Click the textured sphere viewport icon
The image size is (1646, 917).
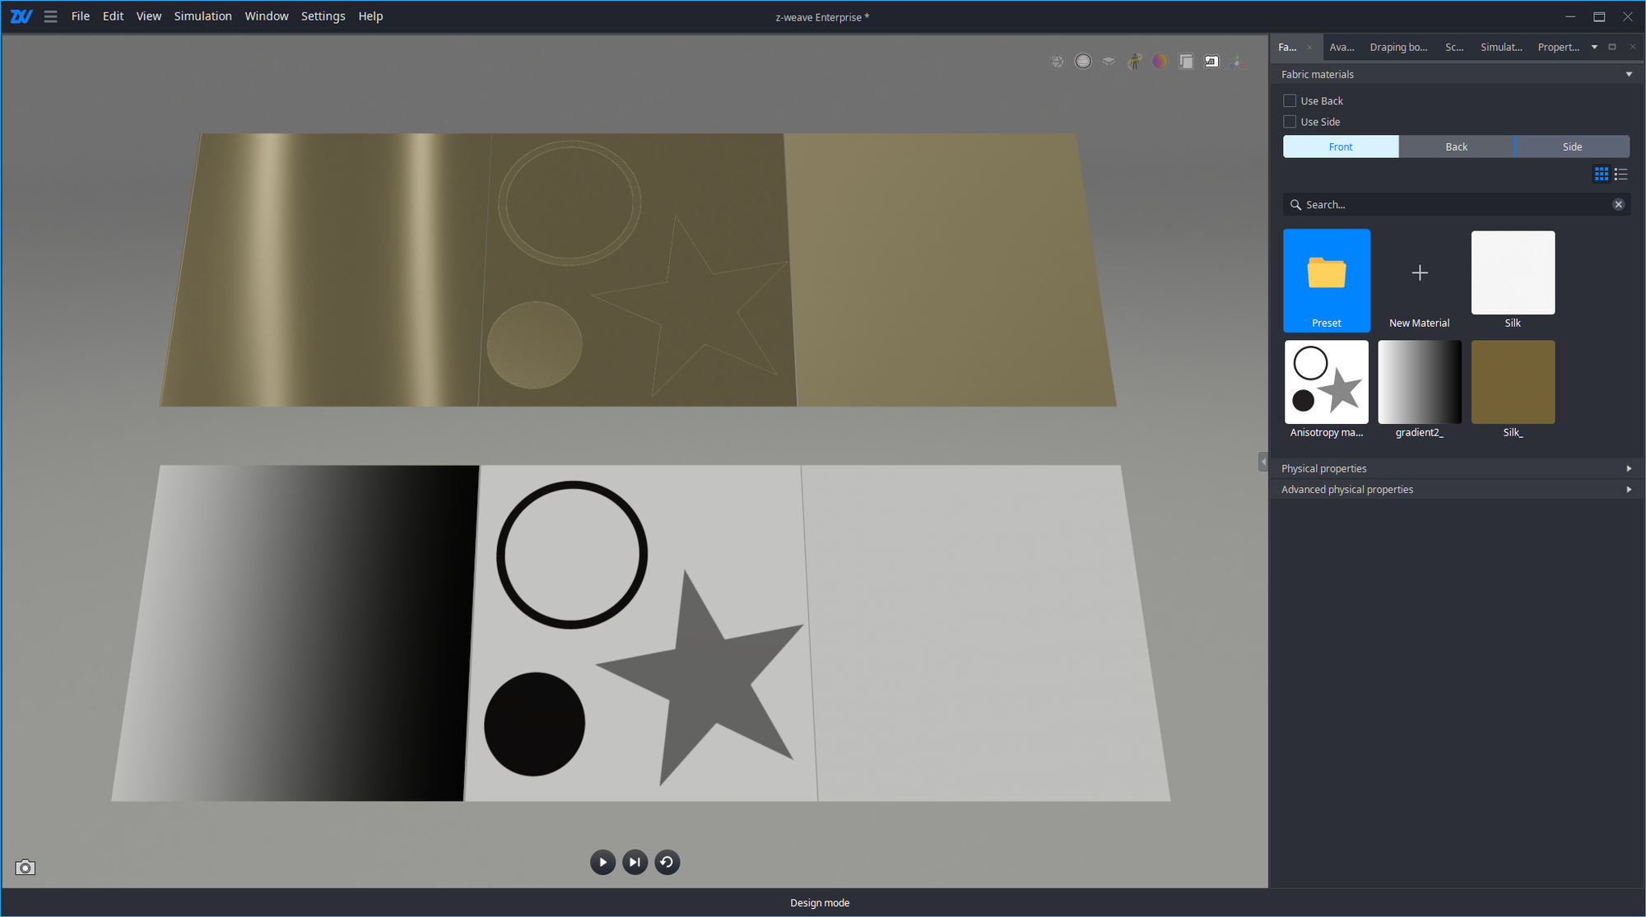pyautogui.click(x=1083, y=62)
